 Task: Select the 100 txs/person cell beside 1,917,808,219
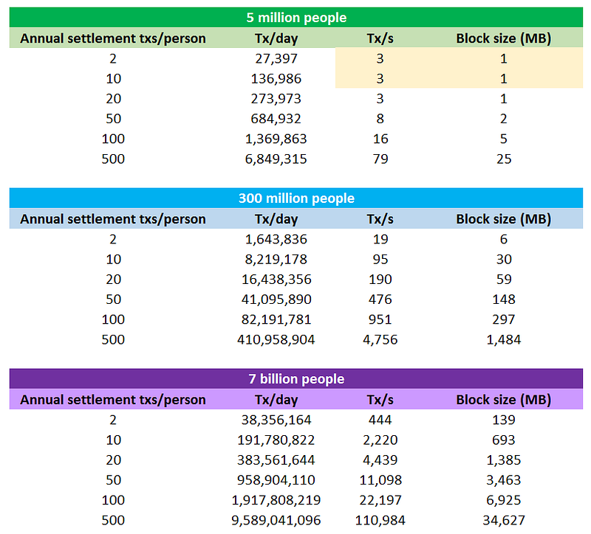(113, 500)
